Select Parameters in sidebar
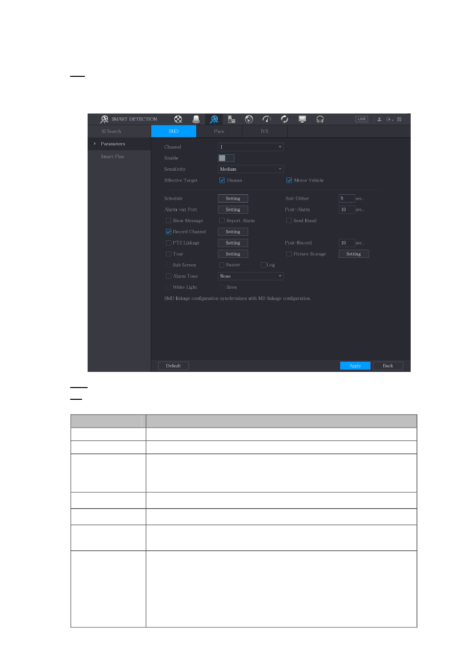The height and width of the screenshot is (665, 465). coord(113,144)
